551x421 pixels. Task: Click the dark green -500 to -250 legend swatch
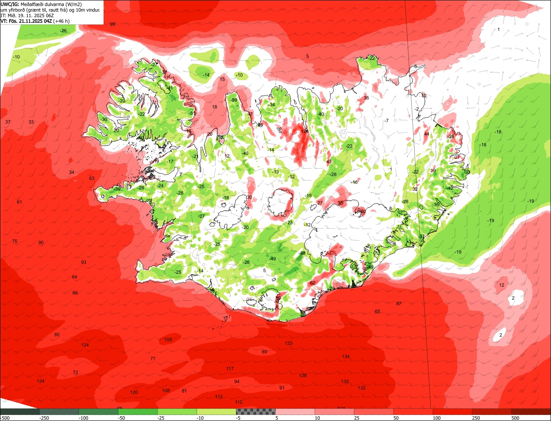pyautogui.click(x=20, y=412)
